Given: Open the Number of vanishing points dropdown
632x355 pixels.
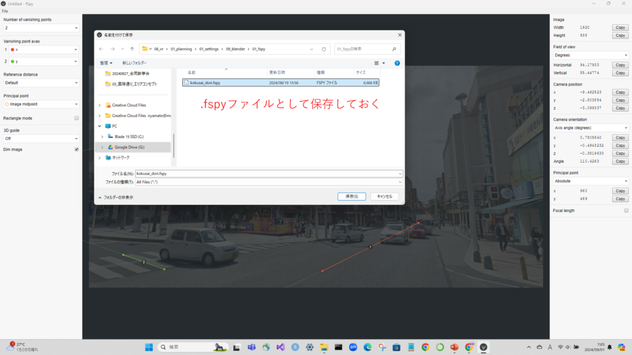Looking at the screenshot, I should 42,28.
